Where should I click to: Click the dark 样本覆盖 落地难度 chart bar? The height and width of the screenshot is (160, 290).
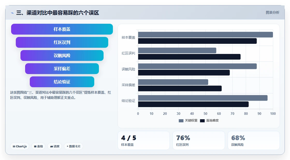197,41
